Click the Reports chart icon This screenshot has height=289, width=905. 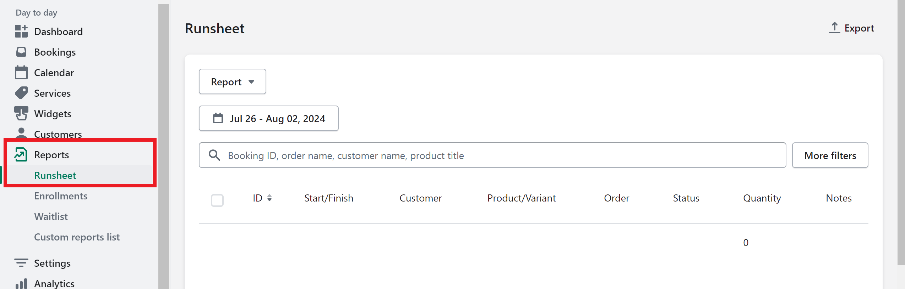(x=21, y=154)
